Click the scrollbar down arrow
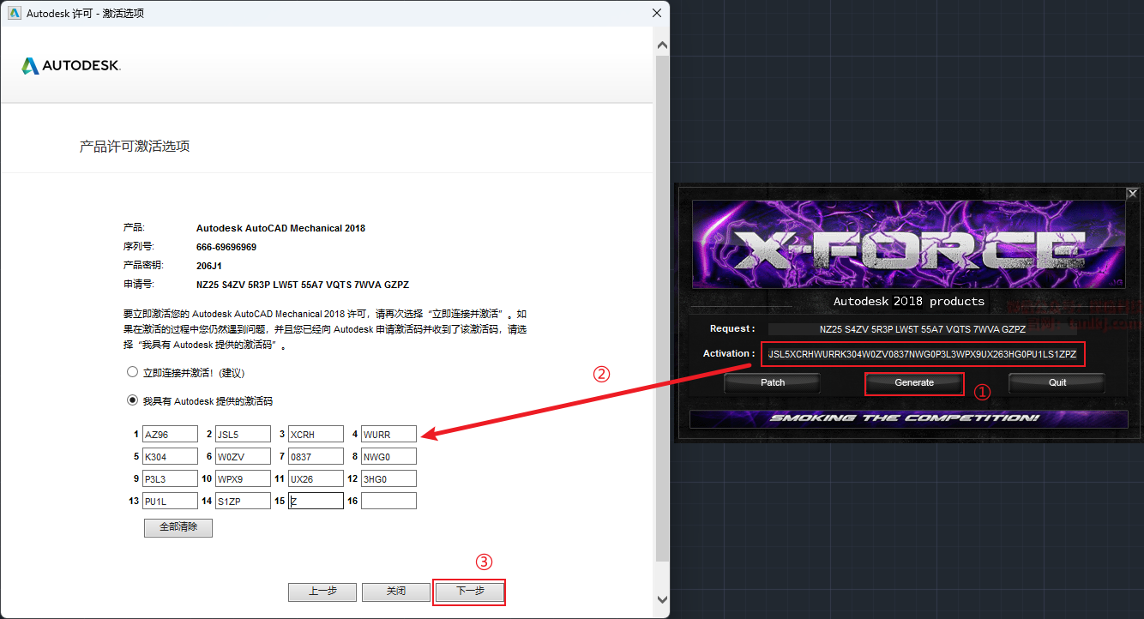Viewport: 1144px width, 619px height. coord(661,599)
